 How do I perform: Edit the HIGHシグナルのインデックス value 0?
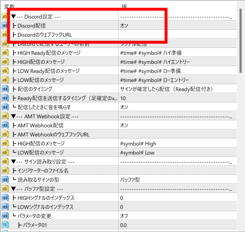point(122,198)
